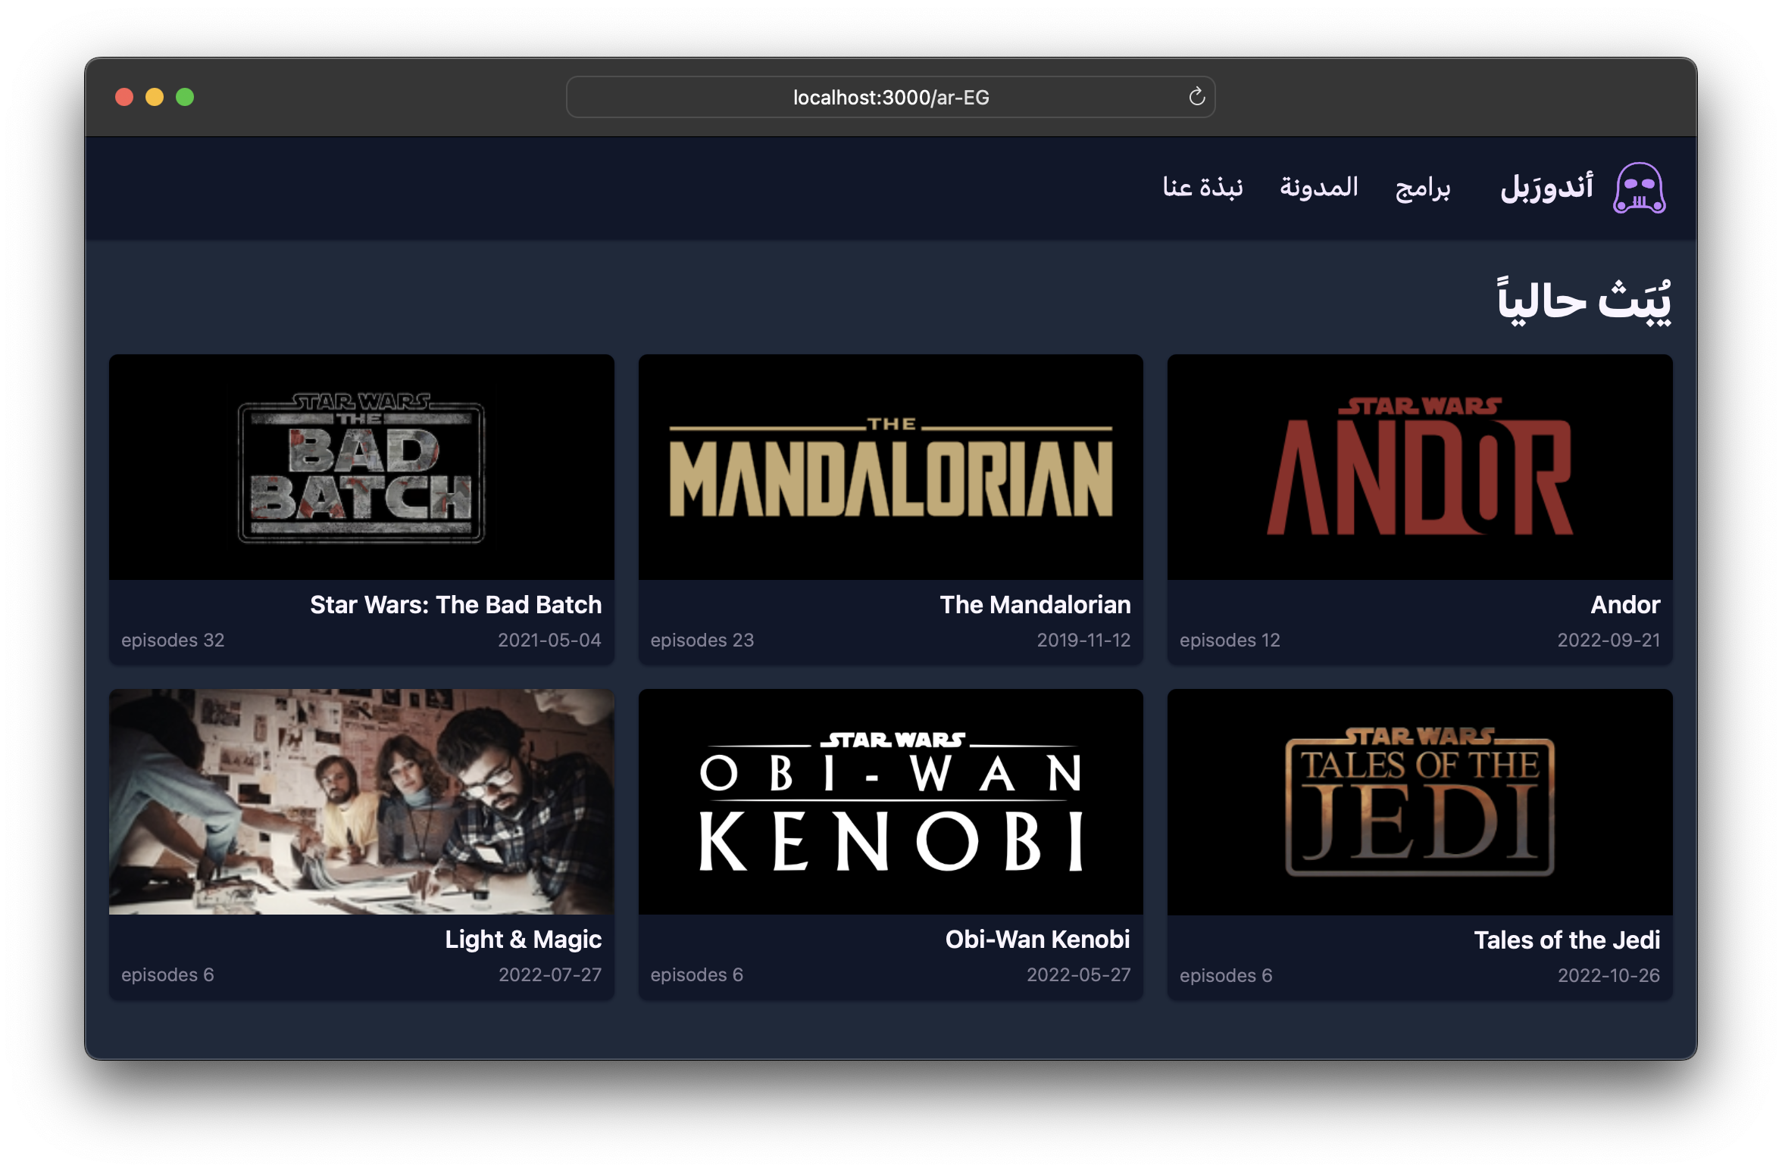This screenshot has width=1782, height=1172.
Task: Click the episodes 6 text under Obi-Wan Kenobi
Action: pyautogui.click(x=697, y=975)
